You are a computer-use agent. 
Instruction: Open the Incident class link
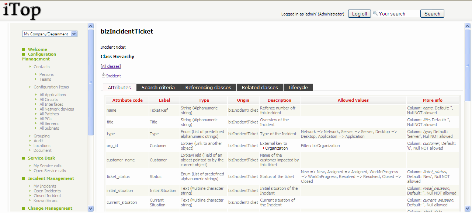click(114, 76)
